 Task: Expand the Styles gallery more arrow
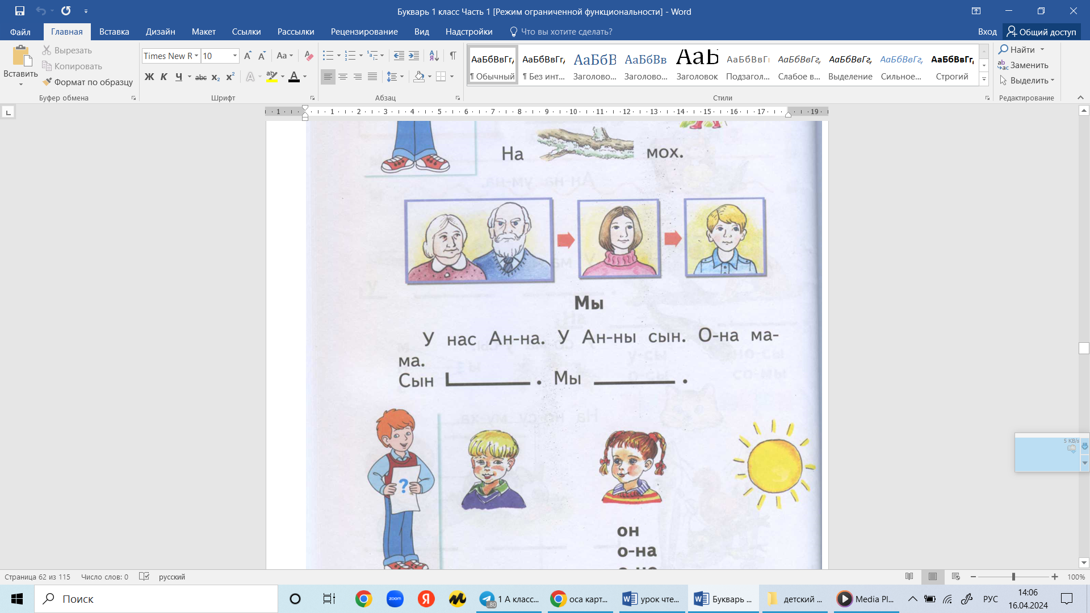pos(984,79)
